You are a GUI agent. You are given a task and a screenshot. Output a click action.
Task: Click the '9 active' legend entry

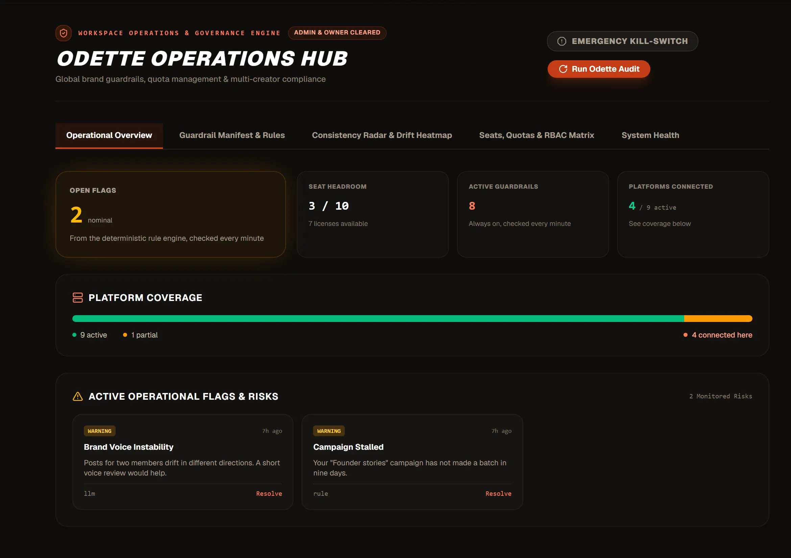coord(90,335)
